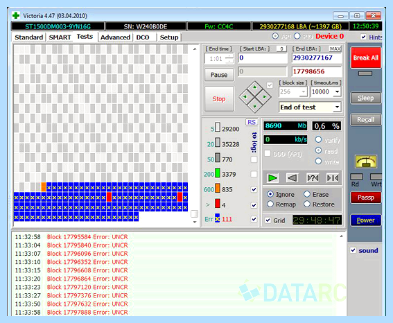Open the Advanced tab
This screenshot has height=323, width=393.
coord(115,37)
